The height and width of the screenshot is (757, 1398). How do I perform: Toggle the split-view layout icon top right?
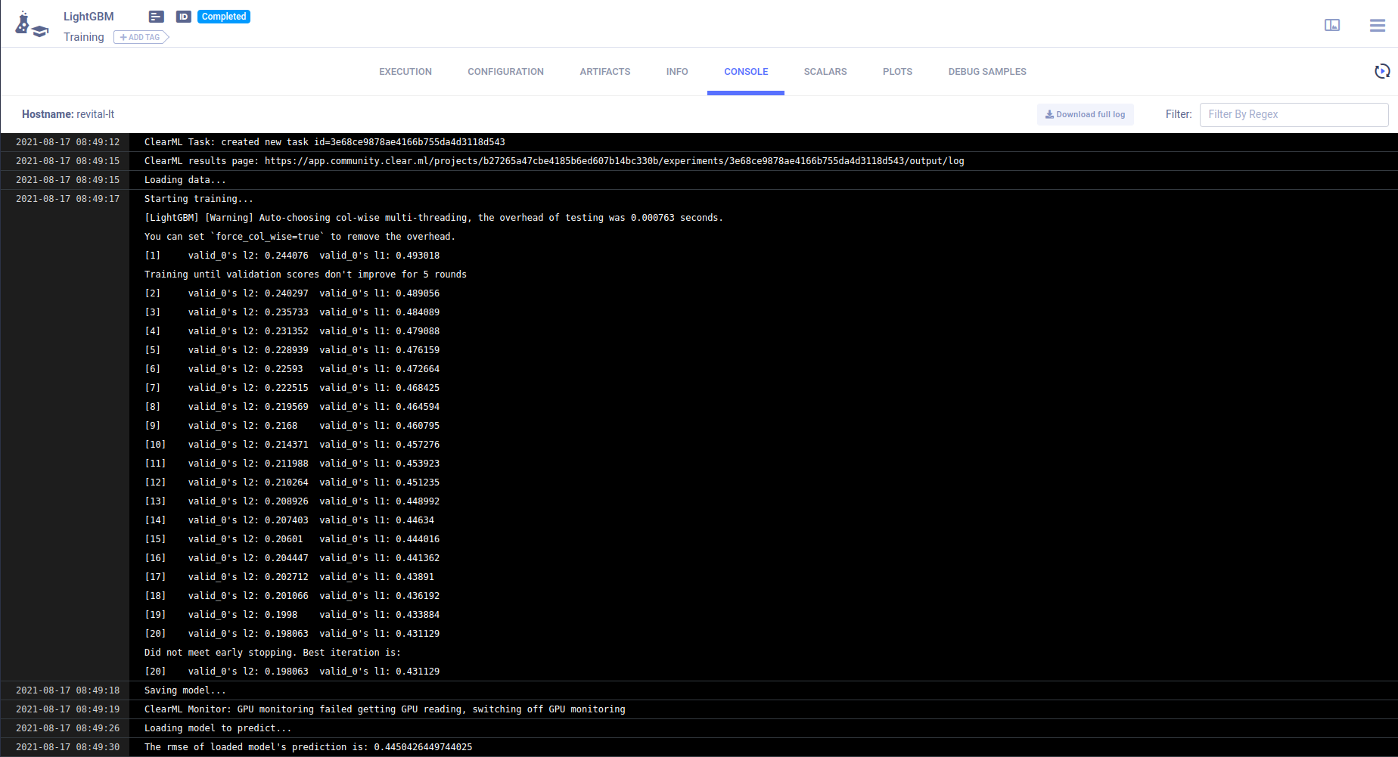point(1332,25)
